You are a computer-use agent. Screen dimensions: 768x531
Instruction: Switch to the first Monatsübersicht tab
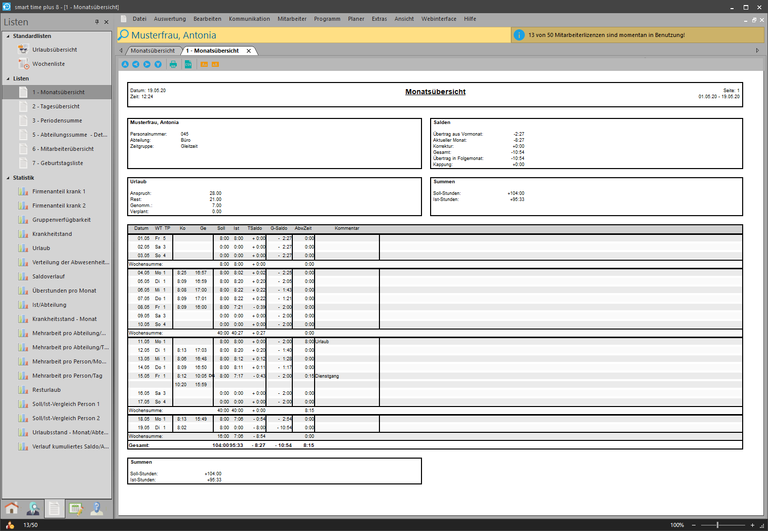(152, 51)
